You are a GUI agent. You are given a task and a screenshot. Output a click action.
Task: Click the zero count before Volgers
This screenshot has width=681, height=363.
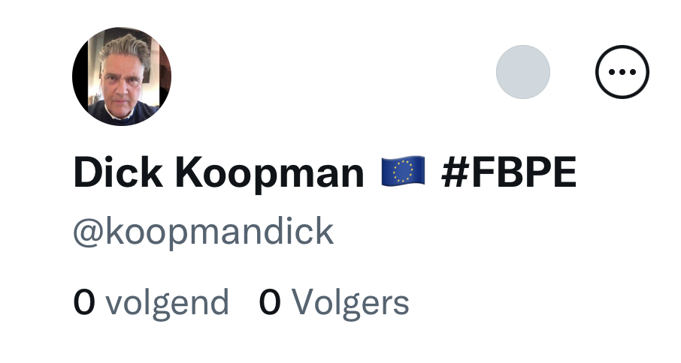click(x=270, y=301)
